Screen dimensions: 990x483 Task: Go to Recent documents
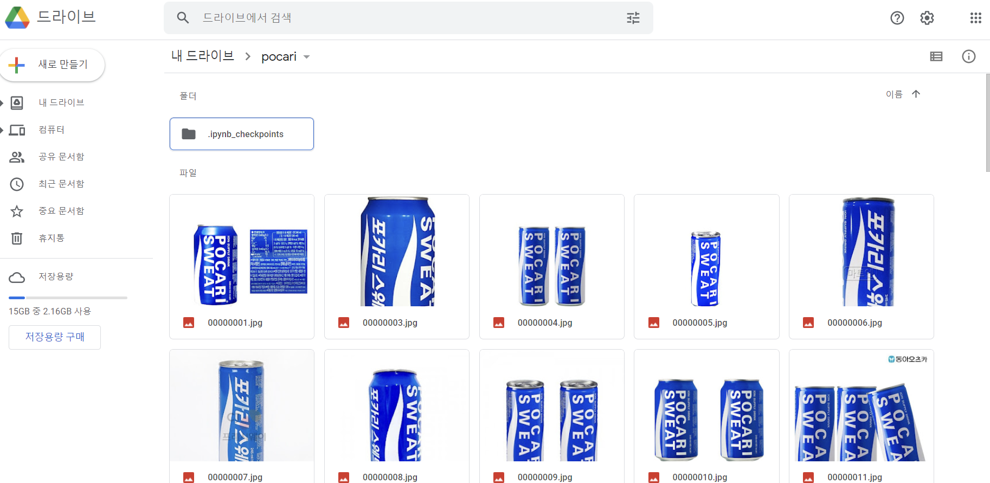pyautogui.click(x=61, y=184)
